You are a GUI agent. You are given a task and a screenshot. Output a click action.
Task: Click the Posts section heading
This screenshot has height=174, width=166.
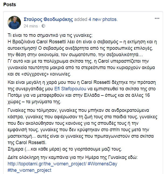[x=10, y=5]
